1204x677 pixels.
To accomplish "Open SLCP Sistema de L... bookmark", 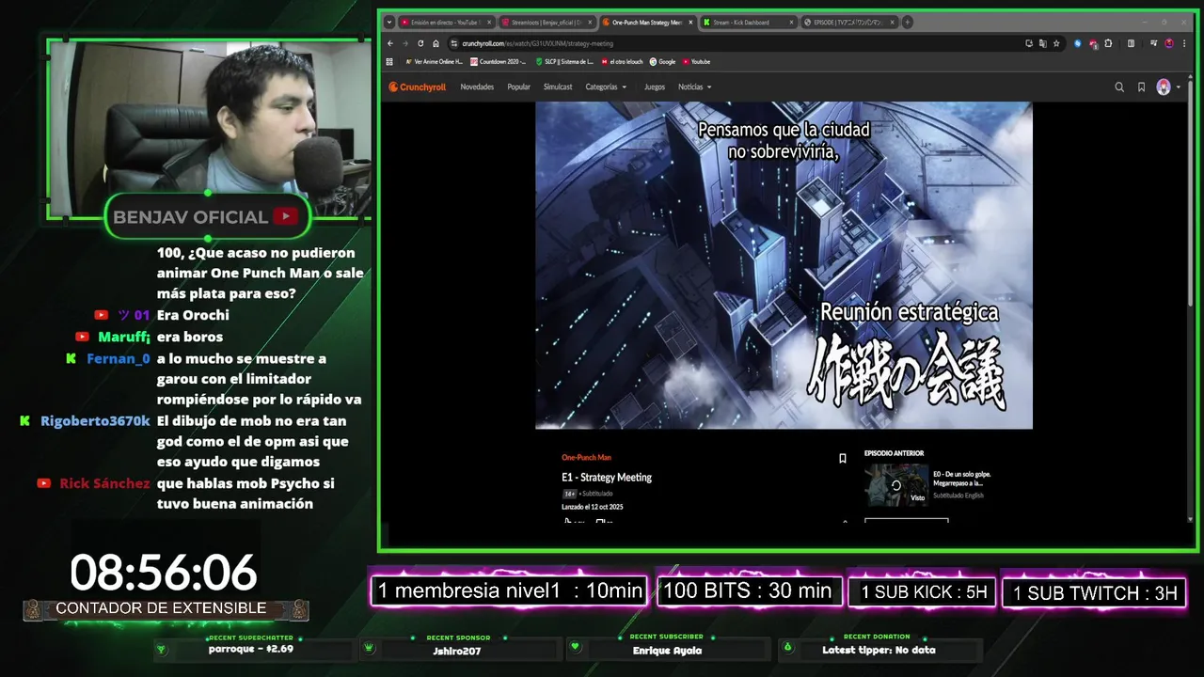I will [x=564, y=62].
